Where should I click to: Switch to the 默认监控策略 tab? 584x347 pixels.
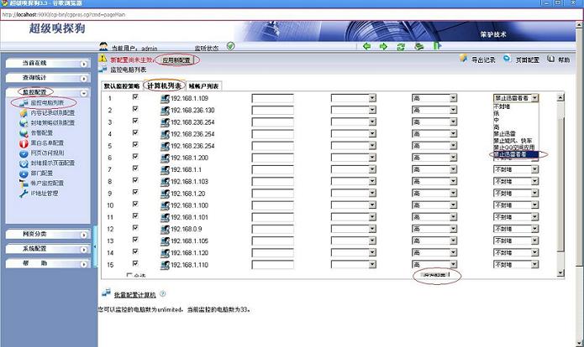pos(121,85)
